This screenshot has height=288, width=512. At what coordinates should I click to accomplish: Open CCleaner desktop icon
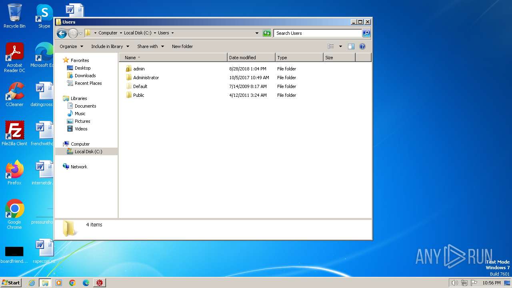14,94
